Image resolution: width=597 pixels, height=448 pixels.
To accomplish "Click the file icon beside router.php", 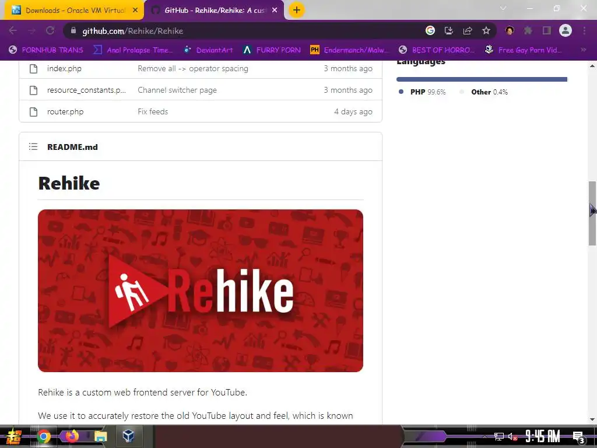I will pos(33,111).
